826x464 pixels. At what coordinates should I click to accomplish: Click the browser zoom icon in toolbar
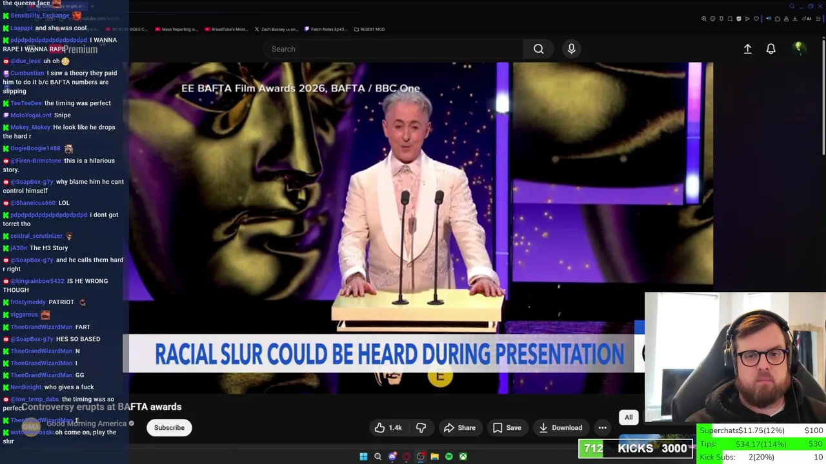[704, 19]
